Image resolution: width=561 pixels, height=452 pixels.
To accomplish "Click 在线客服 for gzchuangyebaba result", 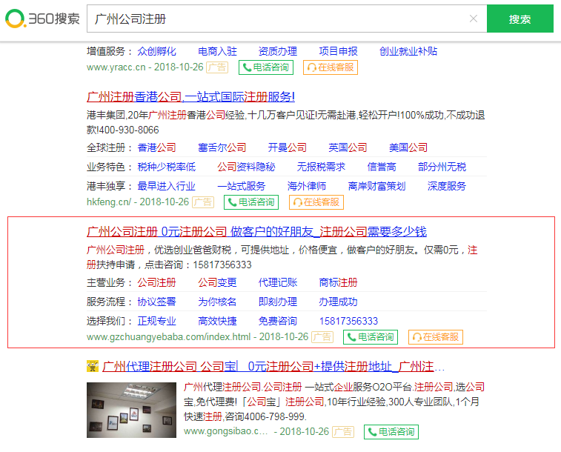I will (436, 336).
